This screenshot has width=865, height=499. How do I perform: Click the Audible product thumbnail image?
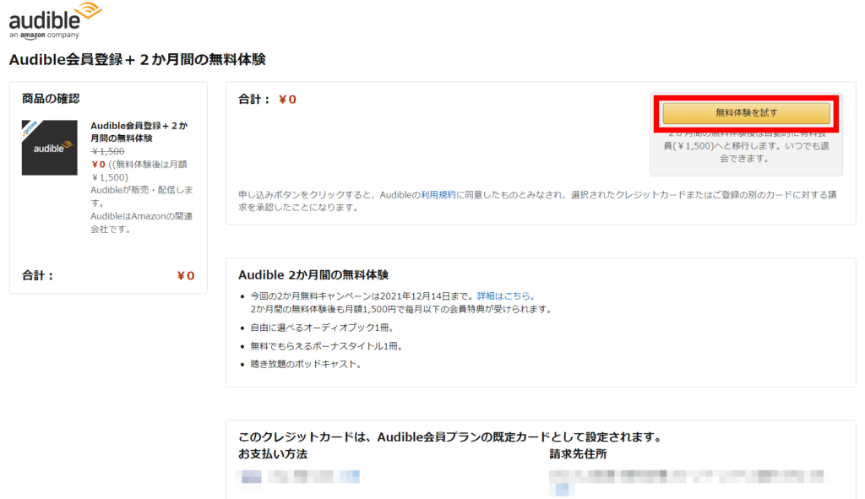(49, 148)
